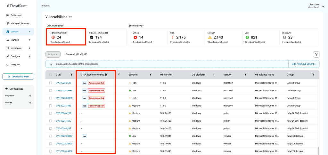Filter the CISA Recommended column
The image size is (328, 155).
119,75
